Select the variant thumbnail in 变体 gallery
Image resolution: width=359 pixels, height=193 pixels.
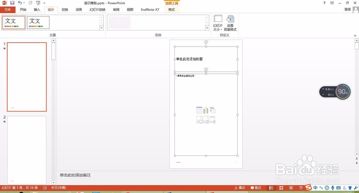pyautogui.click(x=119, y=23)
